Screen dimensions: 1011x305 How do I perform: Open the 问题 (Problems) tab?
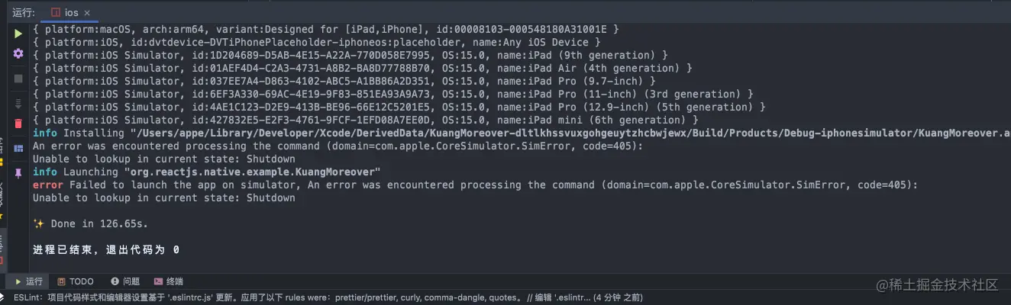click(125, 281)
